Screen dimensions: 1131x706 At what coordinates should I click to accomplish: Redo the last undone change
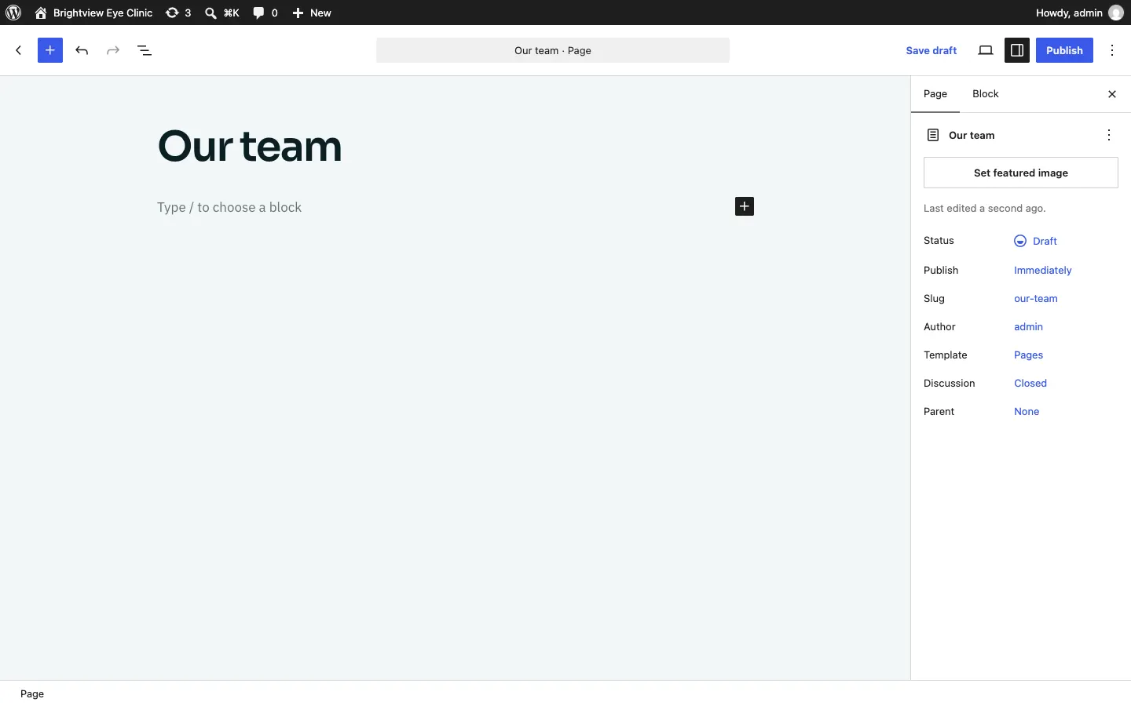113,50
